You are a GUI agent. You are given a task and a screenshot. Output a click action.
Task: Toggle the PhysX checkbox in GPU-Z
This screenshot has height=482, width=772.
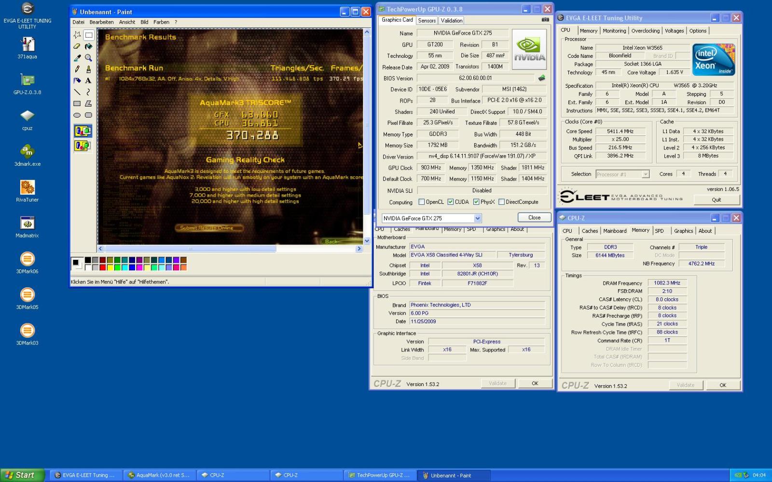[x=476, y=202]
